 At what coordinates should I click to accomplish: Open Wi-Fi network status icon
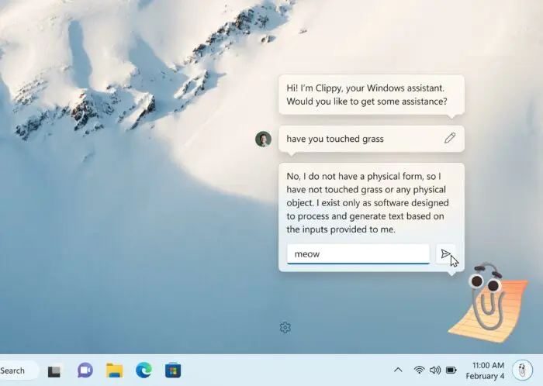(419, 370)
